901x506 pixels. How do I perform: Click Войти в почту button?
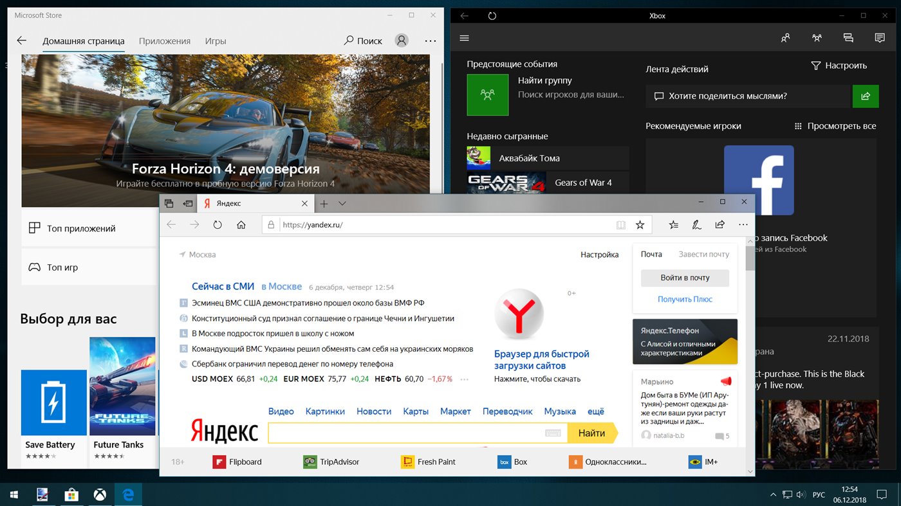tap(685, 278)
